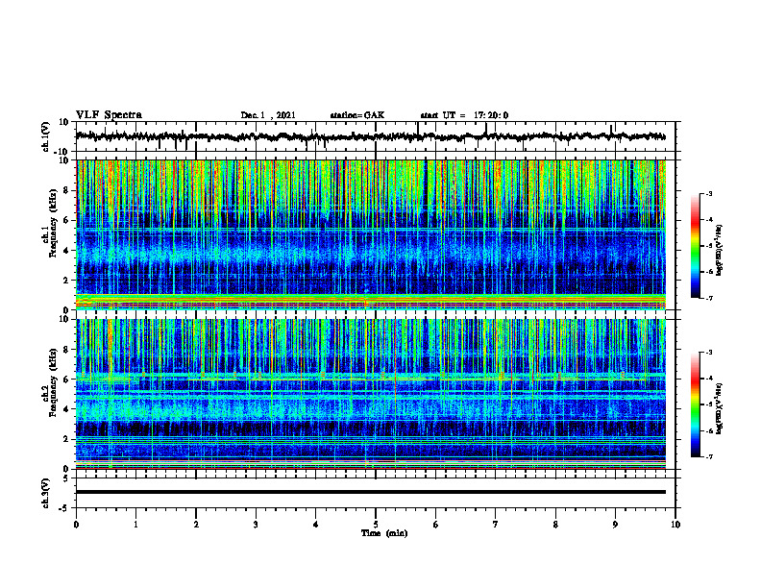The height and width of the screenshot is (588, 761).
Task: Click the "5" tick of the ch.3(V) axis
Action: (66, 478)
